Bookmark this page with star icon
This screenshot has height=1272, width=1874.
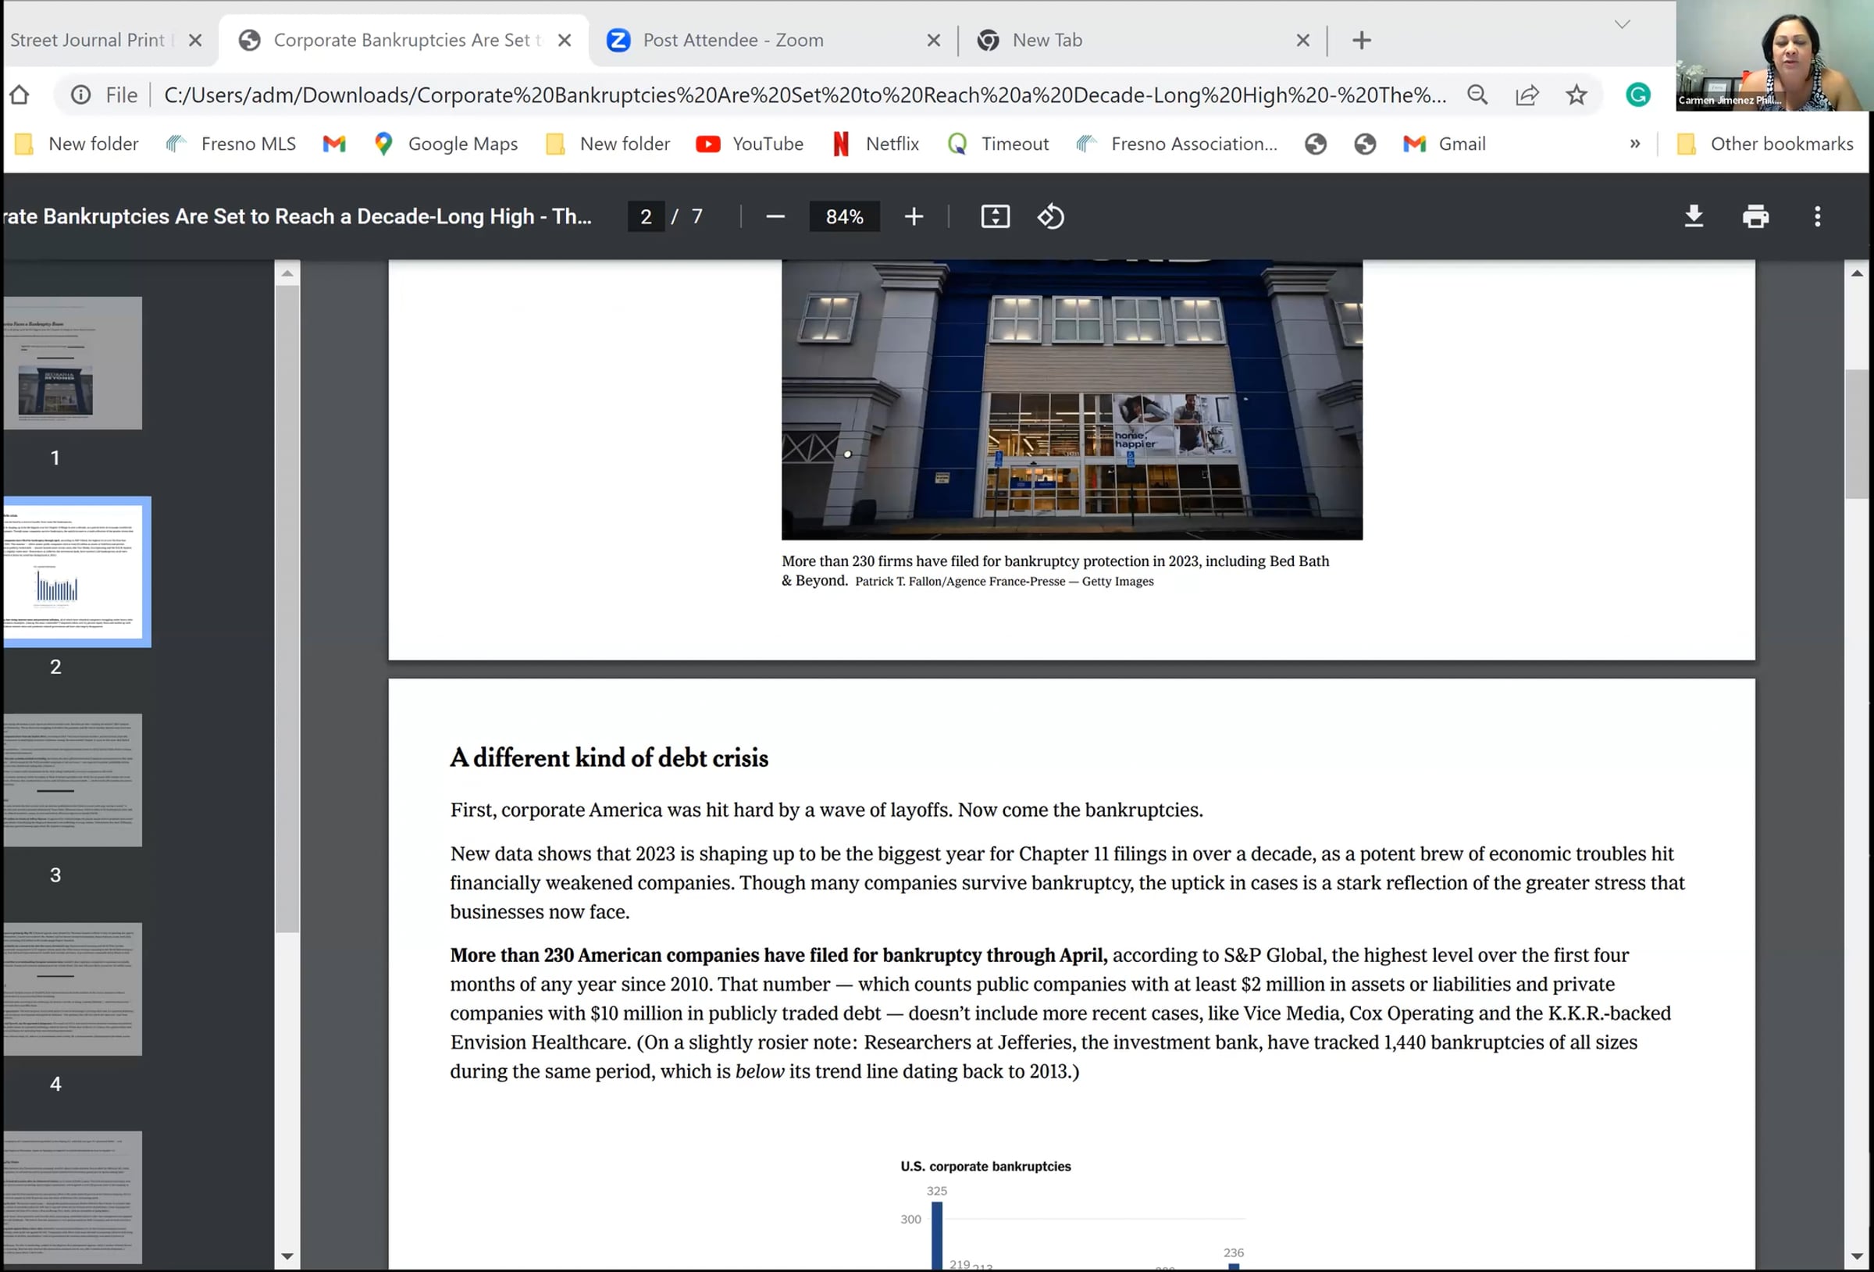tap(1576, 95)
